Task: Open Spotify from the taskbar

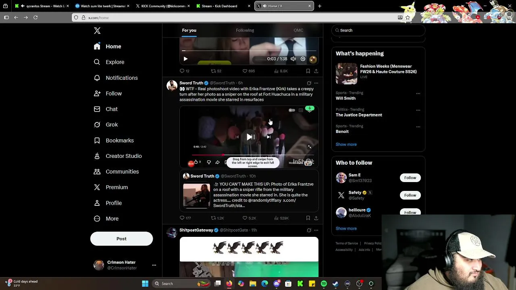Action: click(x=324, y=284)
